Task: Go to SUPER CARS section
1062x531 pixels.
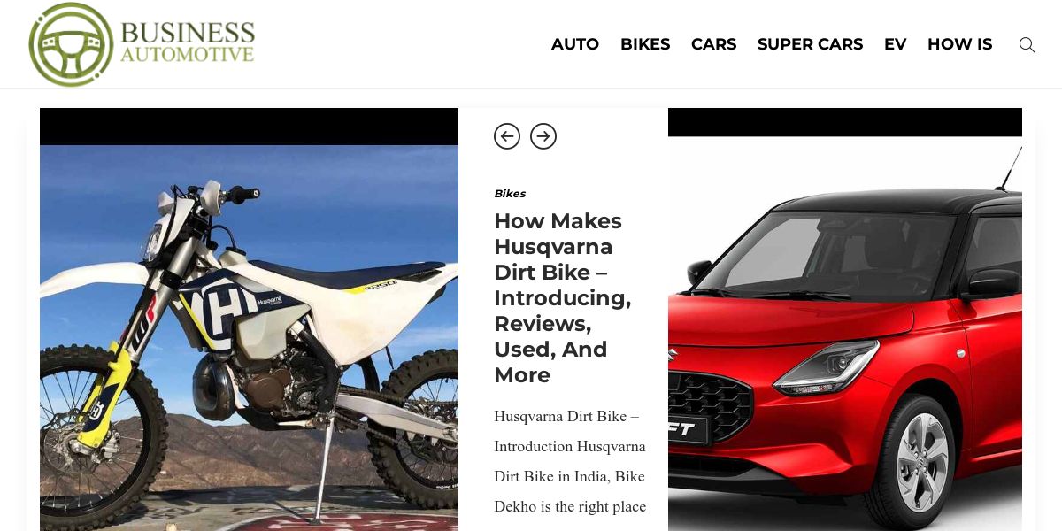Action: point(811,44)
